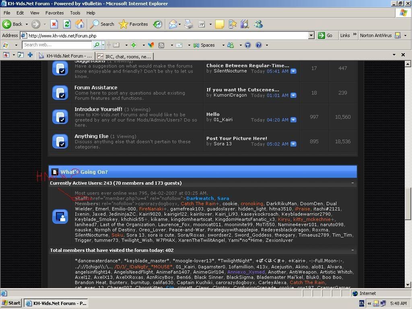This screenshot has width=412, height=309.
Task: Open the tab home page icon
Action: click(6, 55)
